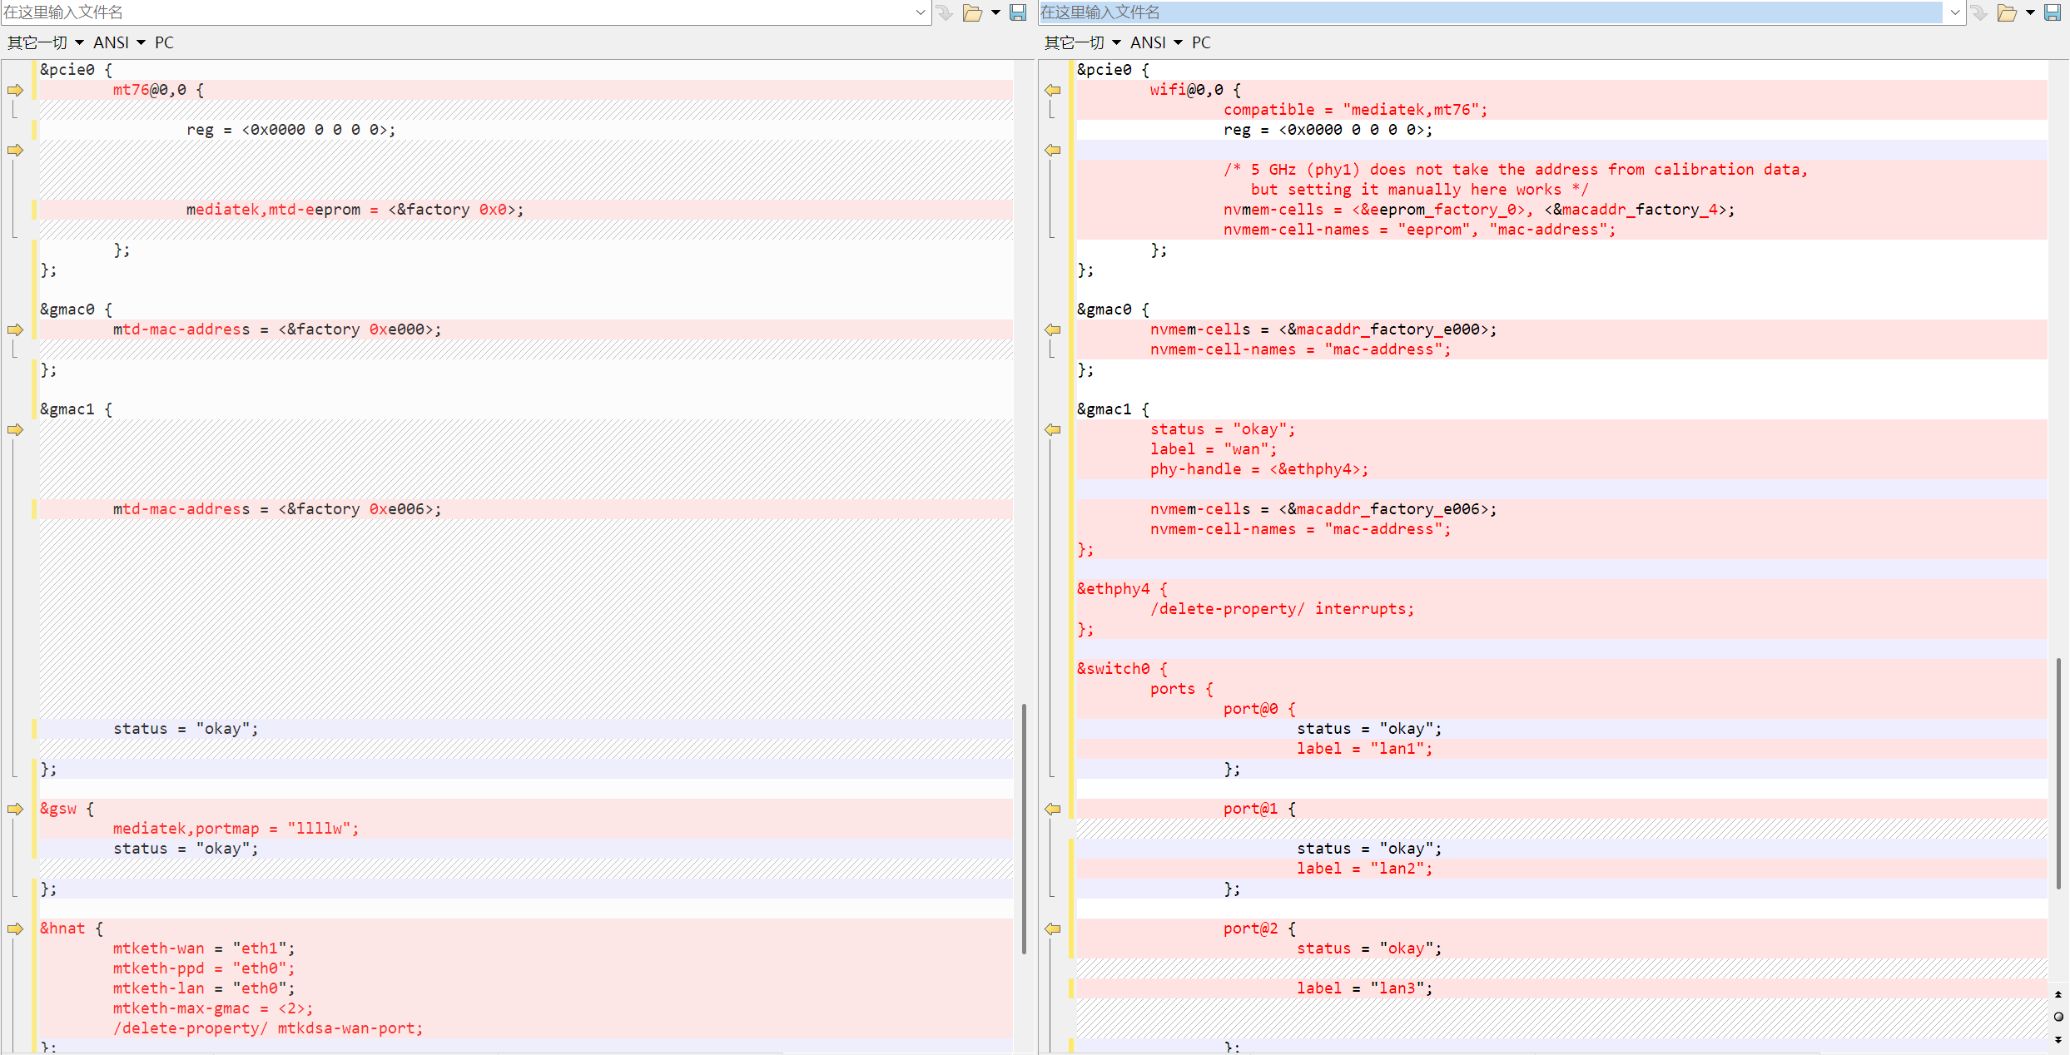The width and height of the screenshot is (2070, 1055).
Task: Click left pane line 'mtketh-max-gmac = <2>;'
Action: click(x=213, y=1008)
